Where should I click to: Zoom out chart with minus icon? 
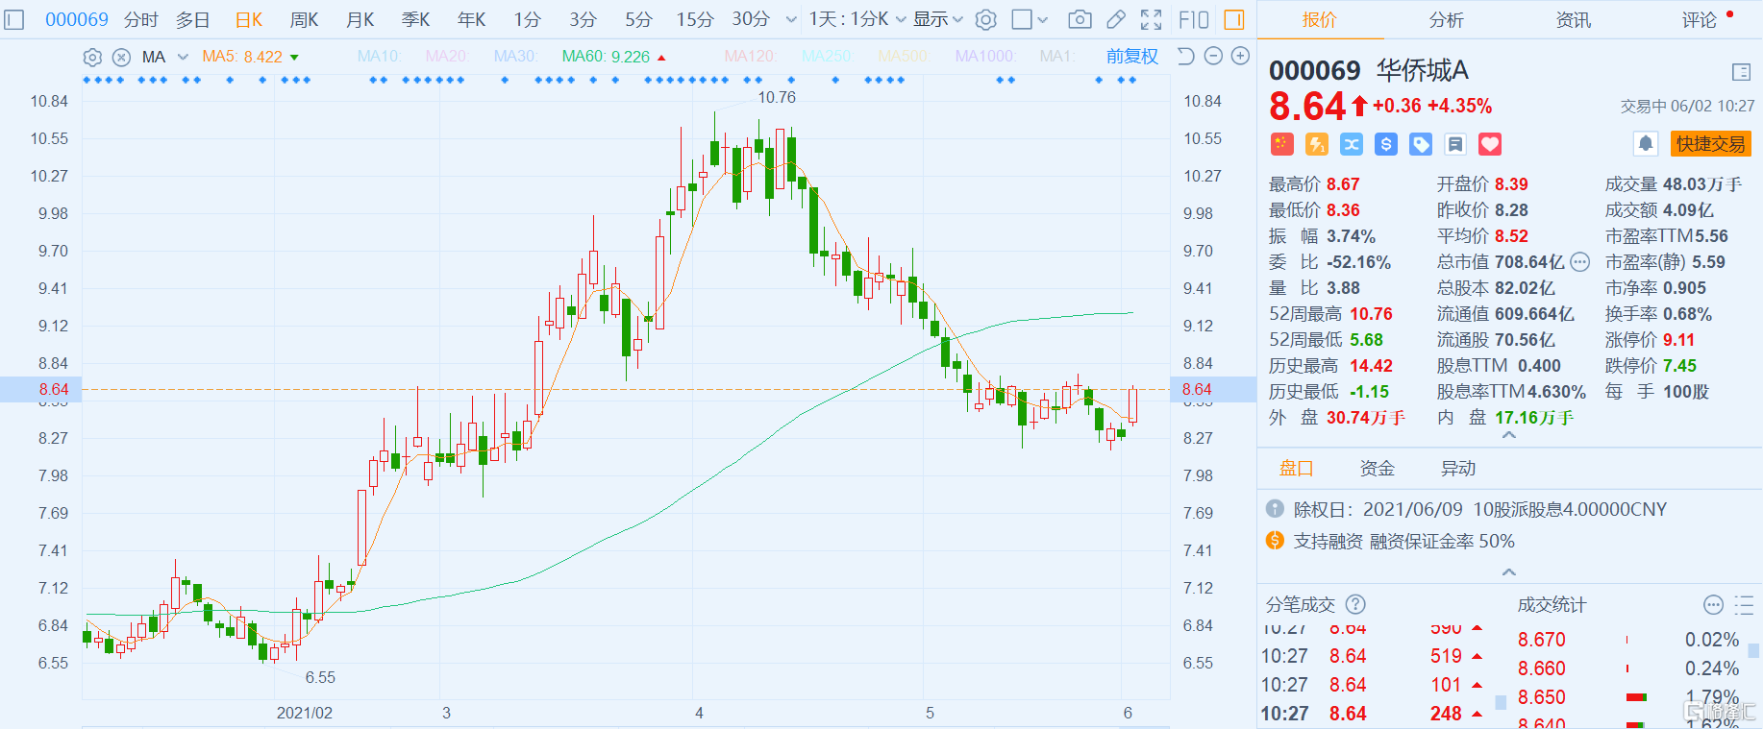click(x=1213, y=56)
